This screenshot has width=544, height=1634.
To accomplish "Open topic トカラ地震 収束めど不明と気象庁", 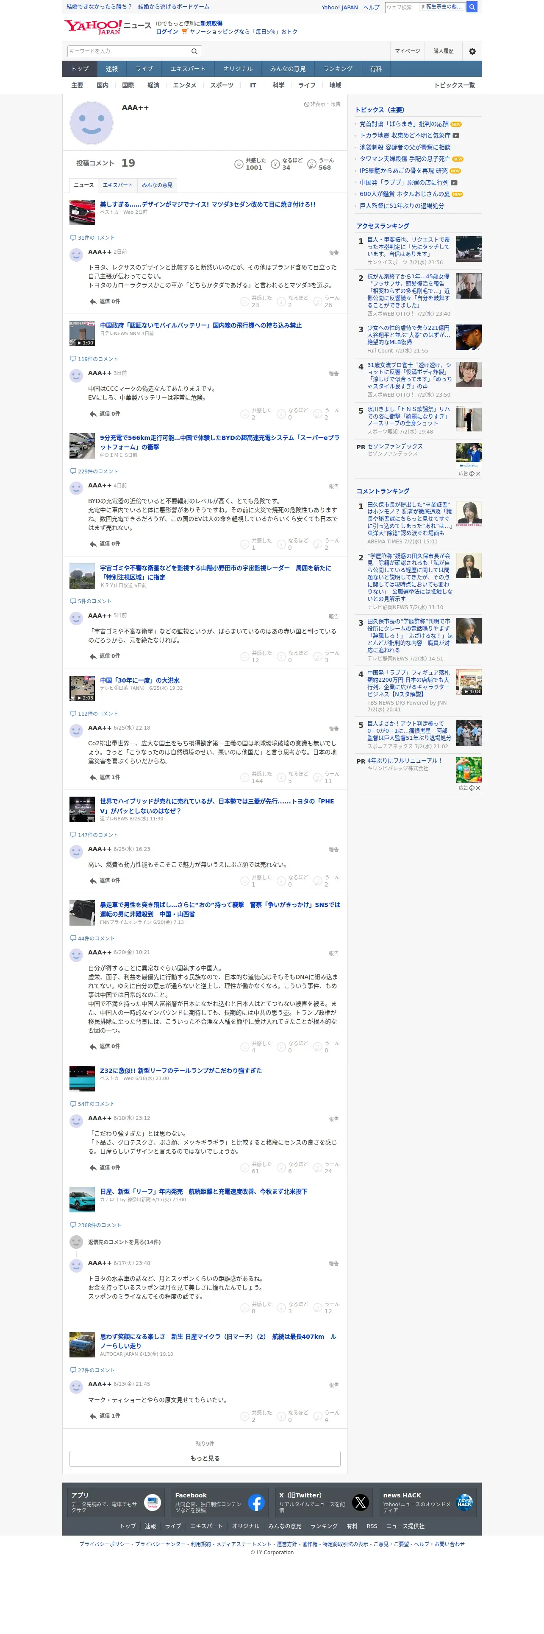I will 405,136.
